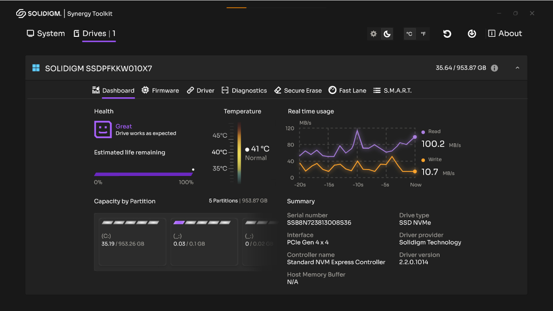View the S.M.A.R.T. tab
553x311 pixels.
pyautogui.click(x=393, y=90)
